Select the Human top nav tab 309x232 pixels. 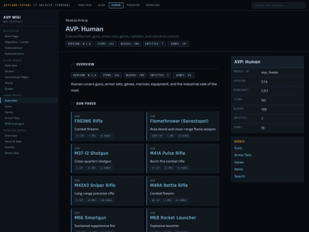pyautogui.click(x=116, y=5)
